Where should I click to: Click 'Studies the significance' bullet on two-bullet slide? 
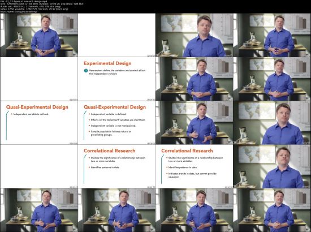coord(118,160)
